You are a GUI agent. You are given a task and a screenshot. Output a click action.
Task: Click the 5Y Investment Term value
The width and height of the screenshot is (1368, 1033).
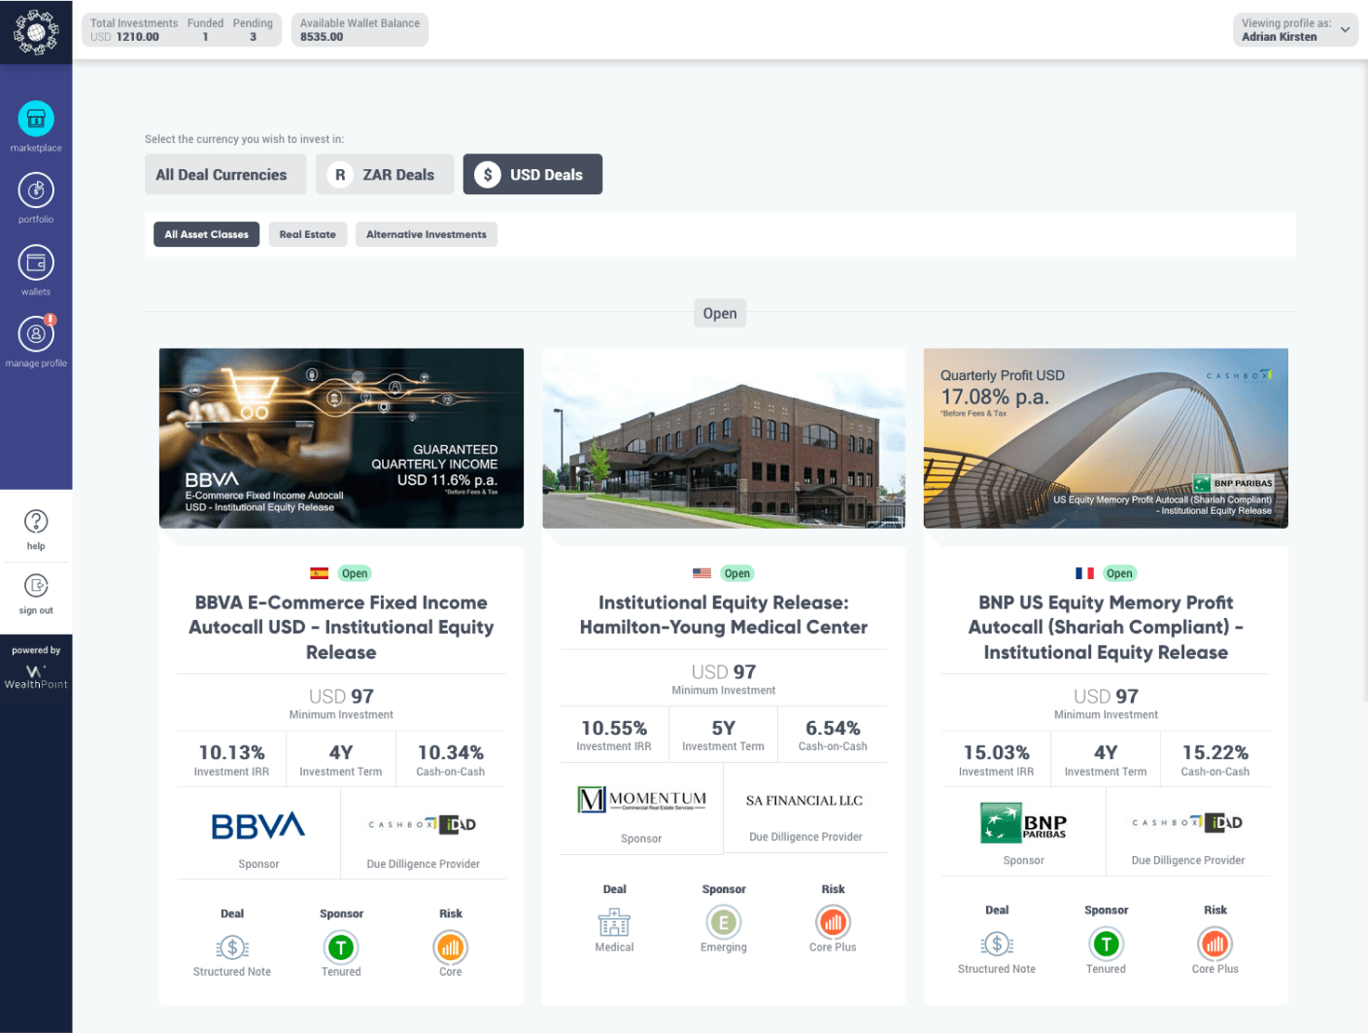point(724,728)
